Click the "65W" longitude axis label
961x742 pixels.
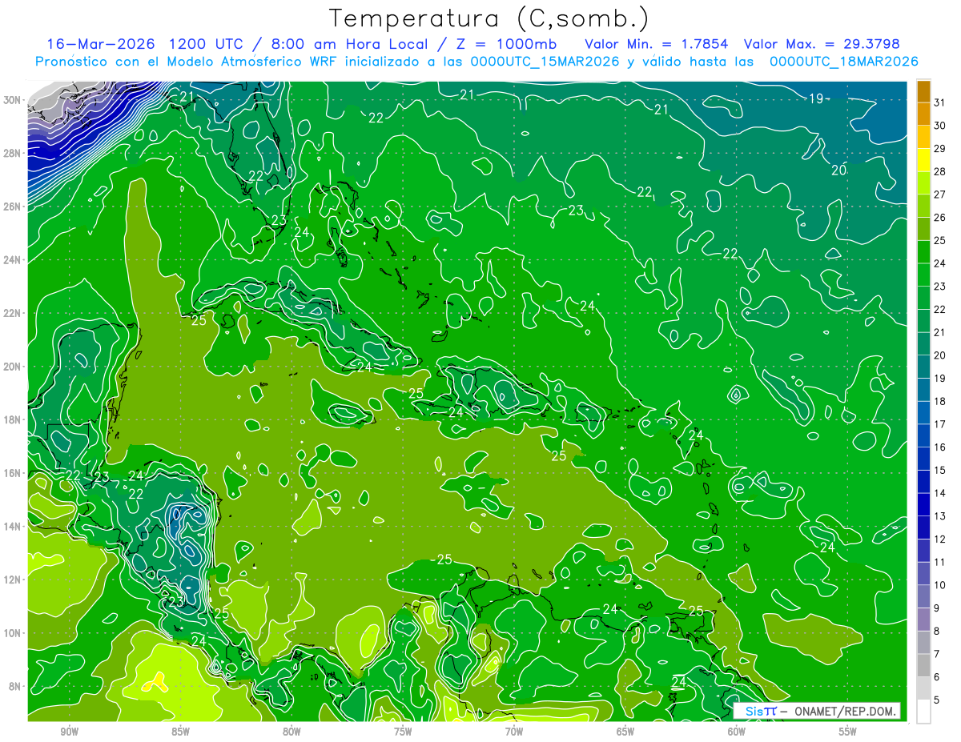625,732
